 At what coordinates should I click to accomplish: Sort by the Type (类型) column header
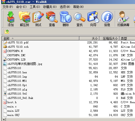pyautogui.click(x=127, y=38)
